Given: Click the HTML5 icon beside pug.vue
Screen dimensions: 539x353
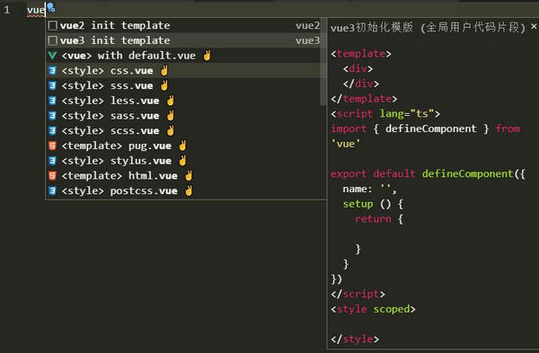Looking at the screenshot, I should coord(52,146).
